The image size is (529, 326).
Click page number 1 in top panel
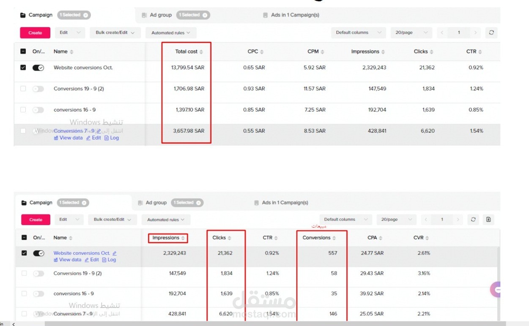459,33
